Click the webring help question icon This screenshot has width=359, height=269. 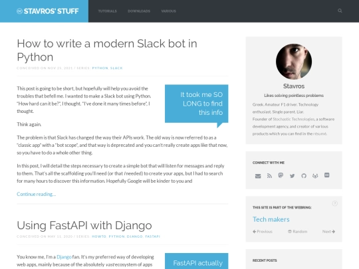(334, 203)
